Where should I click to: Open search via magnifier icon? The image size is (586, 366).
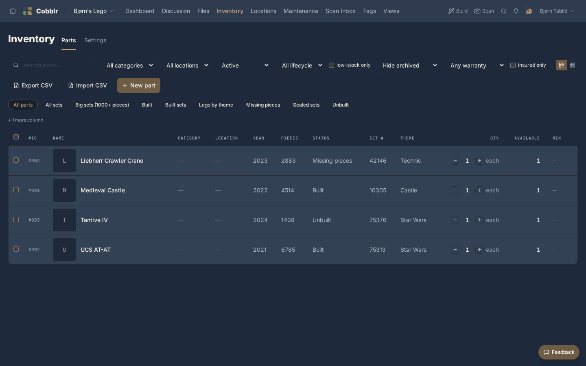503,11
